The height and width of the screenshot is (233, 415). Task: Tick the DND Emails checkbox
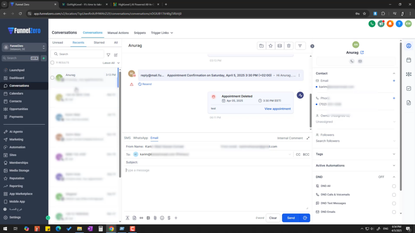pos(394,212)
